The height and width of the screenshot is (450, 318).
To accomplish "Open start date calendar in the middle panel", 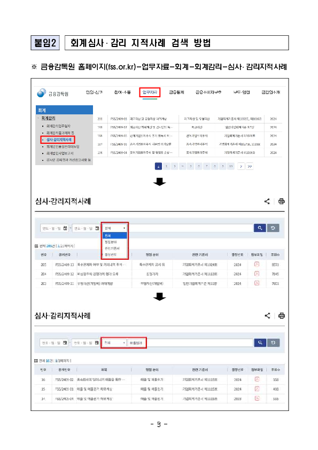I will tap(65, 228).
